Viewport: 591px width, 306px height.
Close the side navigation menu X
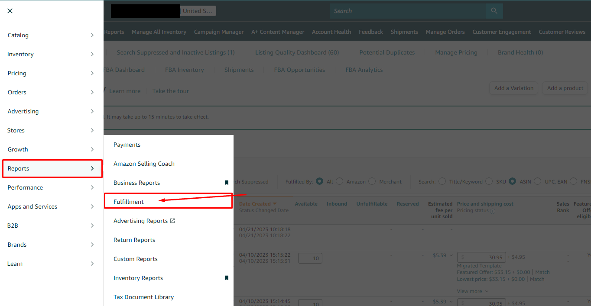pos(10,11)
